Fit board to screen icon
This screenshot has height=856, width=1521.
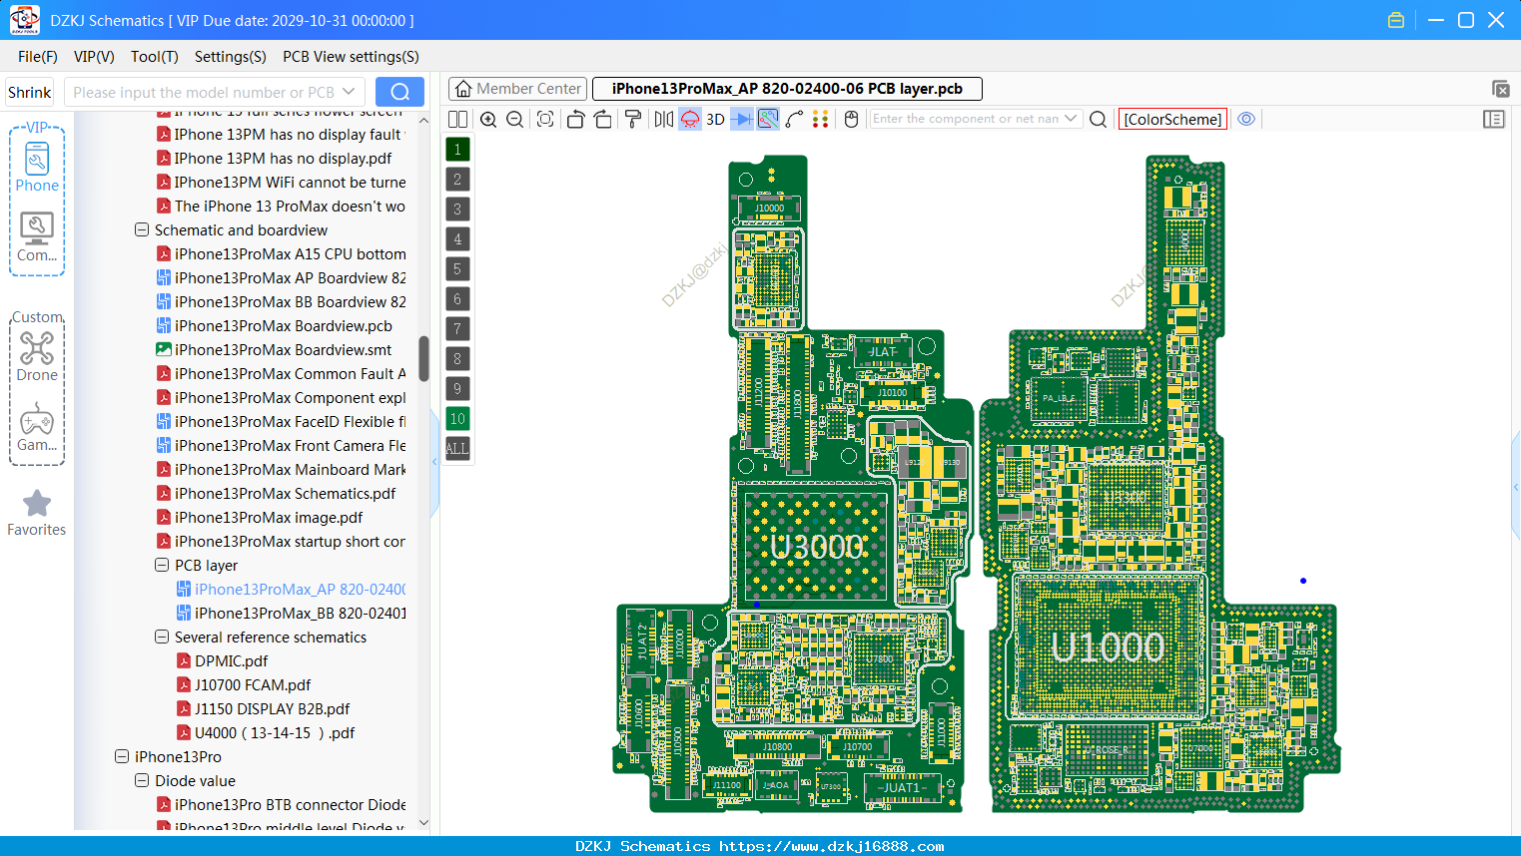tap(545, 119)
